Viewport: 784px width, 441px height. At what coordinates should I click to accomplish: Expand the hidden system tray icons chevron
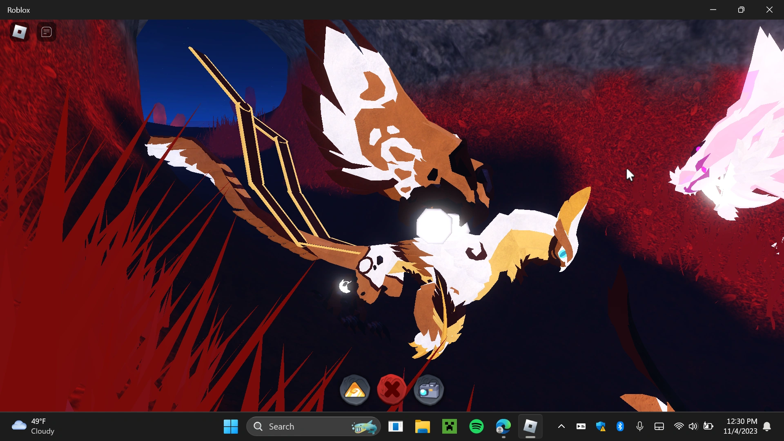click(561, 426)
